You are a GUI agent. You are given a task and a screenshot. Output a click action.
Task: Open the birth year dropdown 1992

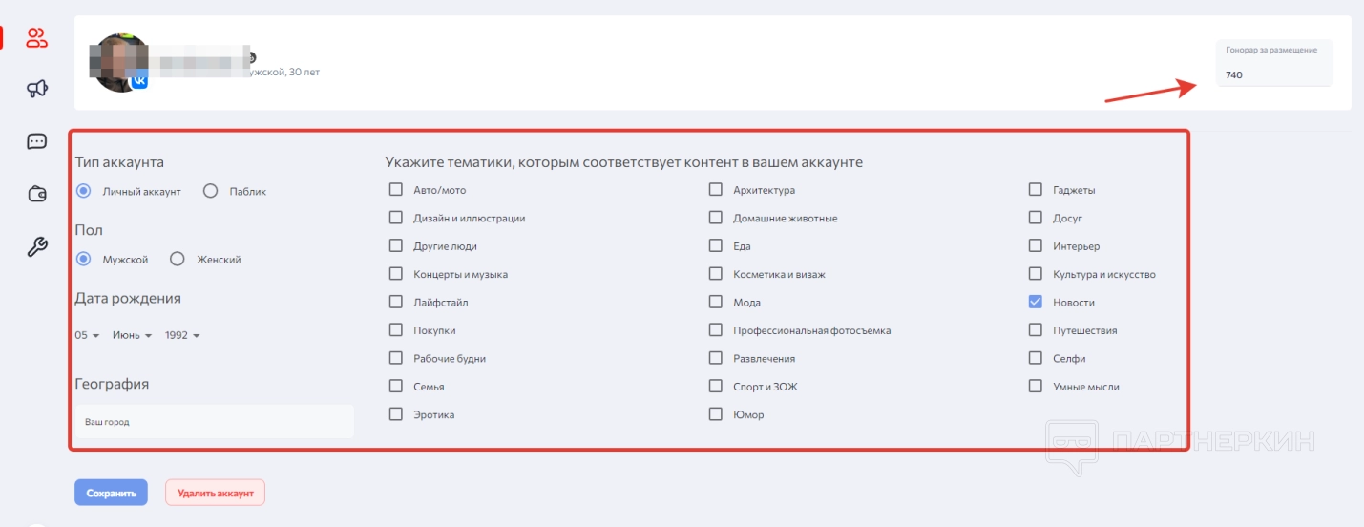coord(182,335)
